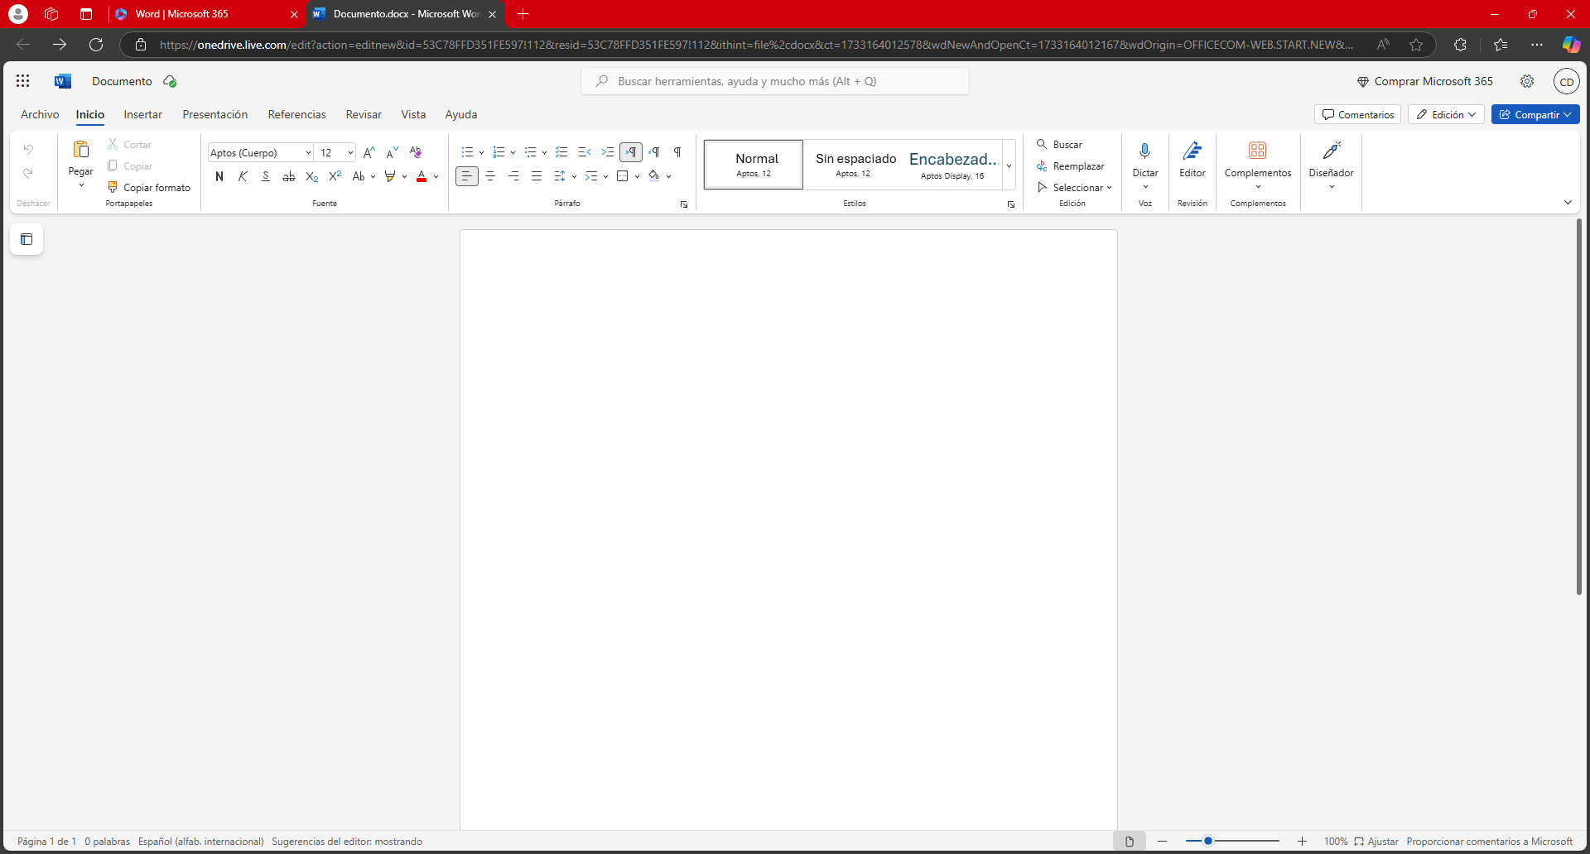The width and height of the screenshot is (1590, 854).
Task: Click the Dictar microphone icon
Action: click(x=1144, y=151)
